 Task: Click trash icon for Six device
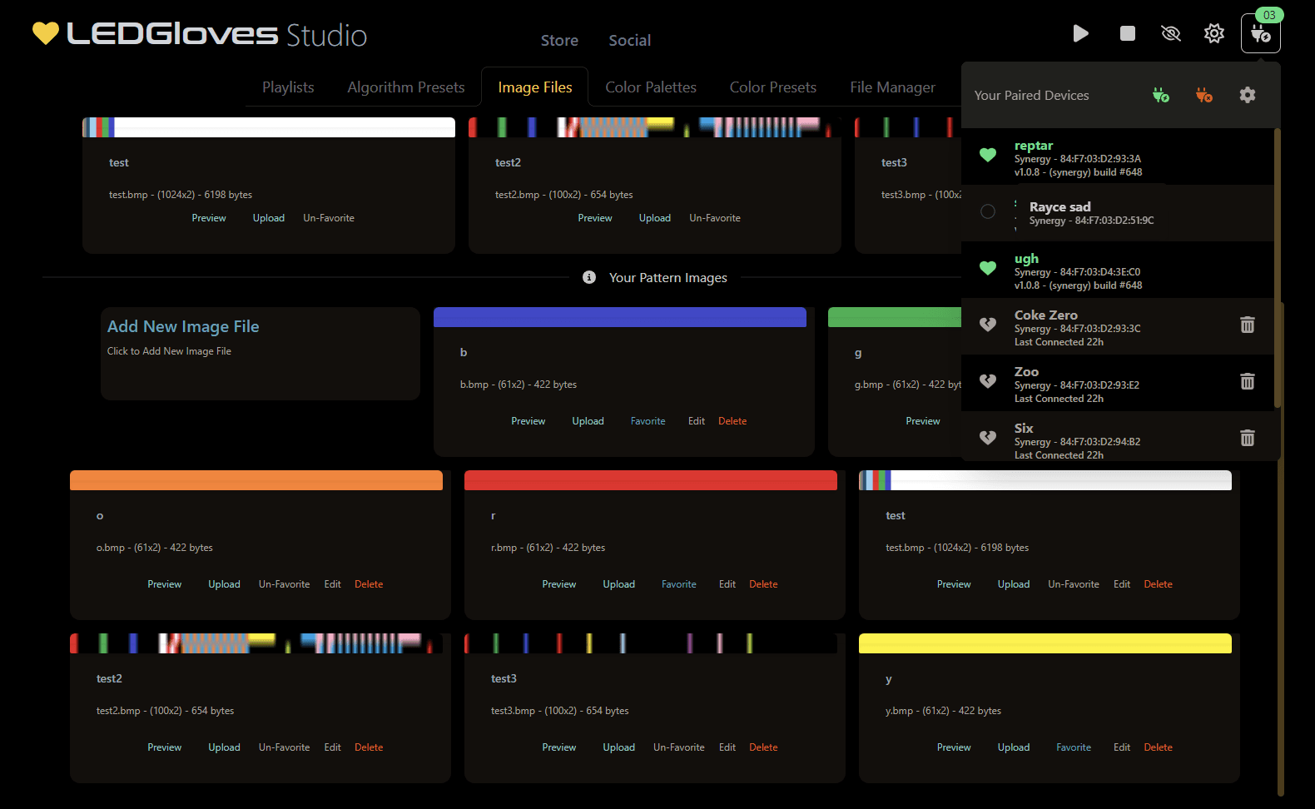(x=1247, y=438)
